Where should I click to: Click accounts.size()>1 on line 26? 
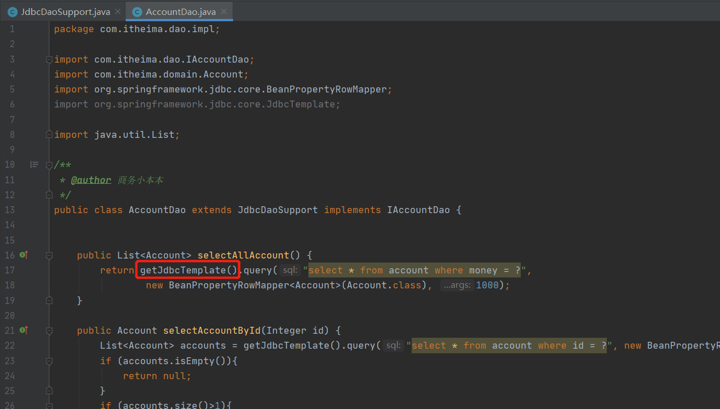tap(172, 405)
